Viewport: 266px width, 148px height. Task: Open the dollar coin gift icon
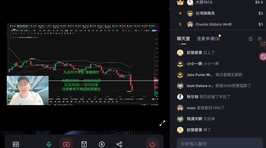click(x=102, y=144)
